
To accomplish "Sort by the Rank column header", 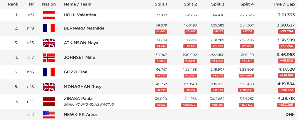I will click(13, 4).
